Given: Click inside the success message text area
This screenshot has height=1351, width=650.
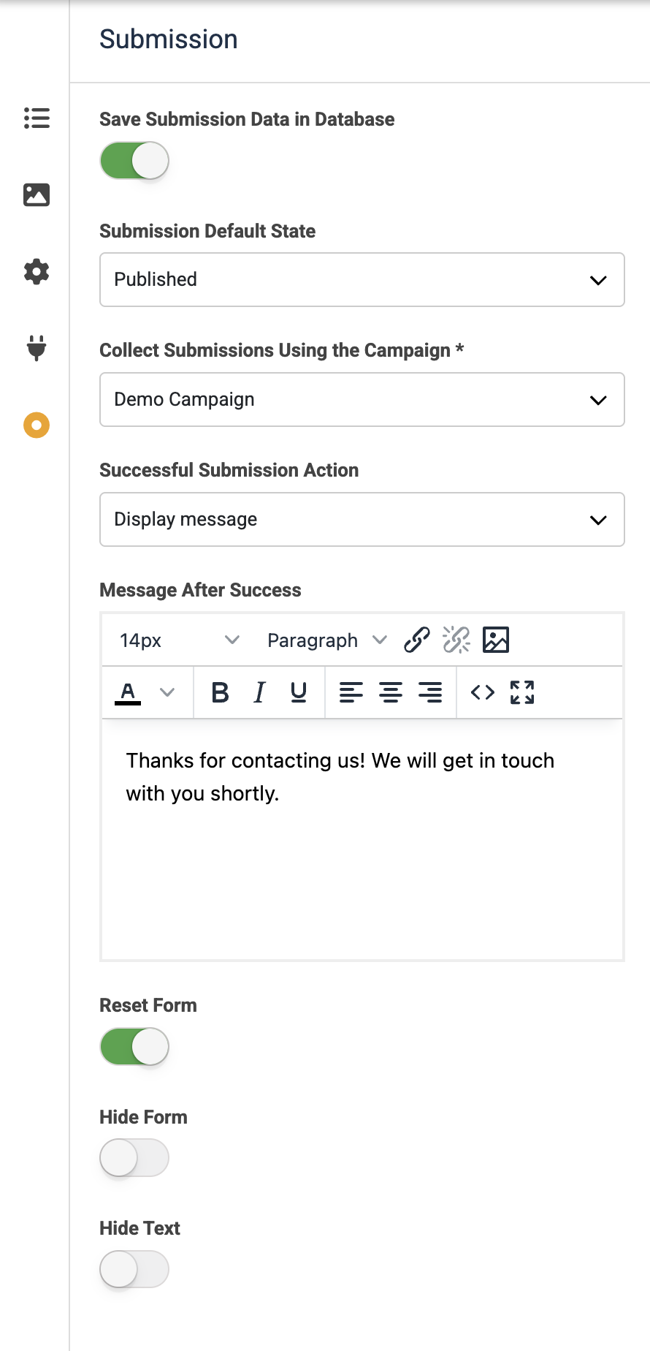Looking at the screenshot, I should (362, 863).
